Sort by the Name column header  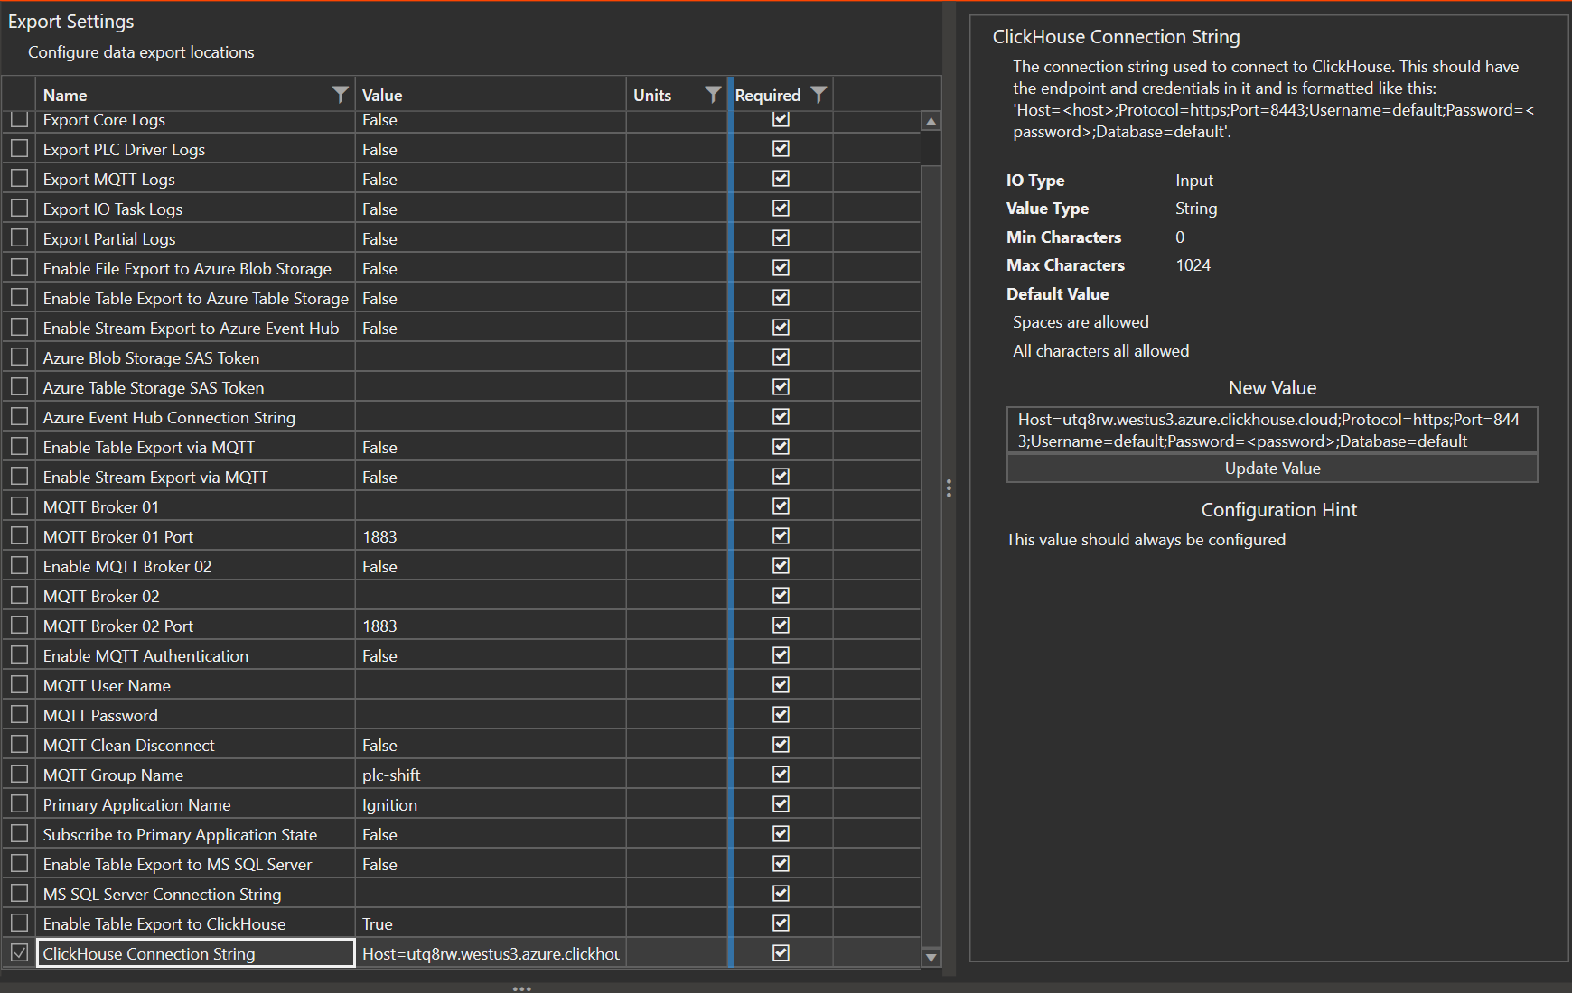(x=65, y=95)
